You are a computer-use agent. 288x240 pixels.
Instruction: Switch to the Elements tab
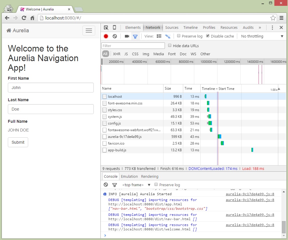(x=133, y=28)
